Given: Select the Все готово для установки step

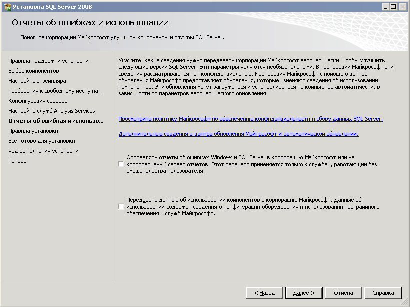Looking at the screenshot, I should click(42, 141).
